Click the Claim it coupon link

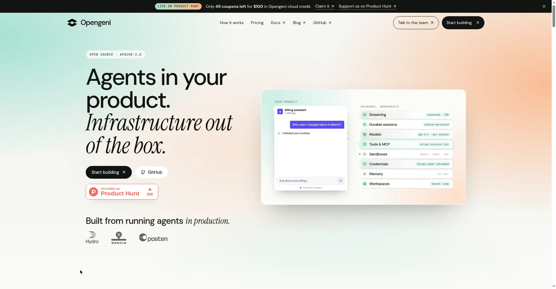[325, 6]
